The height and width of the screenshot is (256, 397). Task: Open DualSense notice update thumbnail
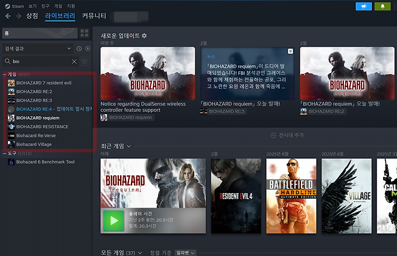(x=148, y=73)
